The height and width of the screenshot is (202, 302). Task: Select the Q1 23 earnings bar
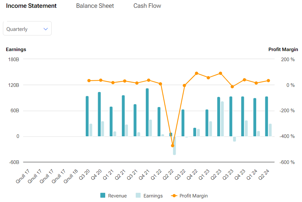[x=210, y=129]
